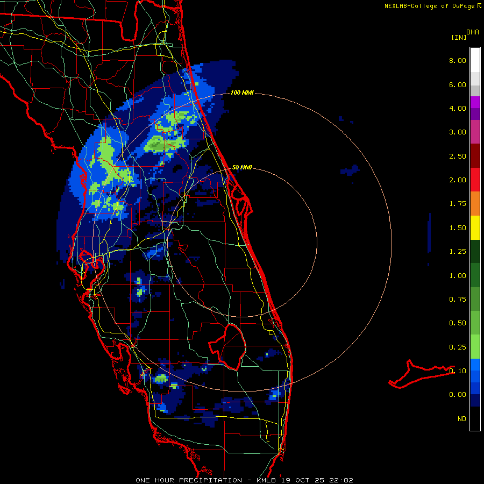Select the 6.00 legend value

click(x=458, y=84)
